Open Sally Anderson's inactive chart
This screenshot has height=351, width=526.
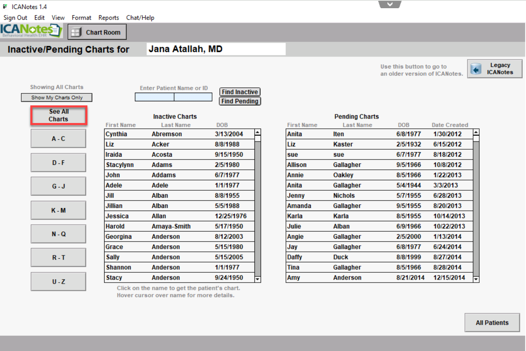pos(179,257)
